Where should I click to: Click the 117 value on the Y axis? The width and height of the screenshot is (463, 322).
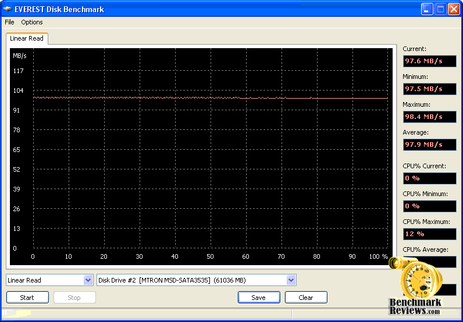click(18, 71)
